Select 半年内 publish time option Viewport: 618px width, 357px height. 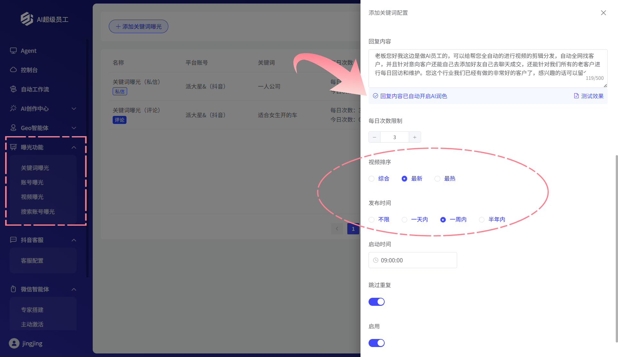pos(482,220)
